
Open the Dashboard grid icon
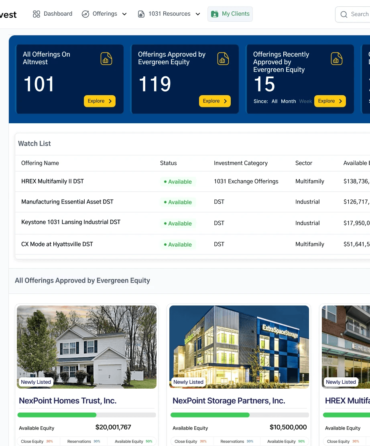37,14
